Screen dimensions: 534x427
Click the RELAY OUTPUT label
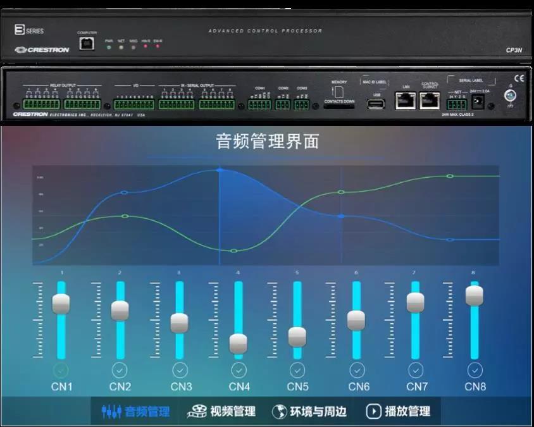(x=63, y=85)
